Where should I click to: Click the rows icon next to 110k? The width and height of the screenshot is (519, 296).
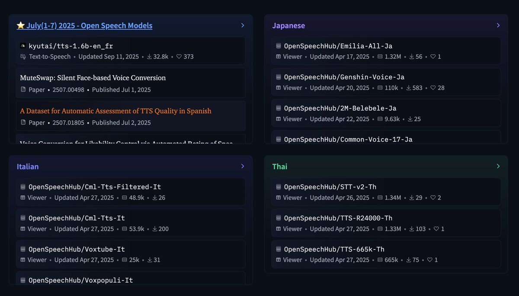point(380,88)
